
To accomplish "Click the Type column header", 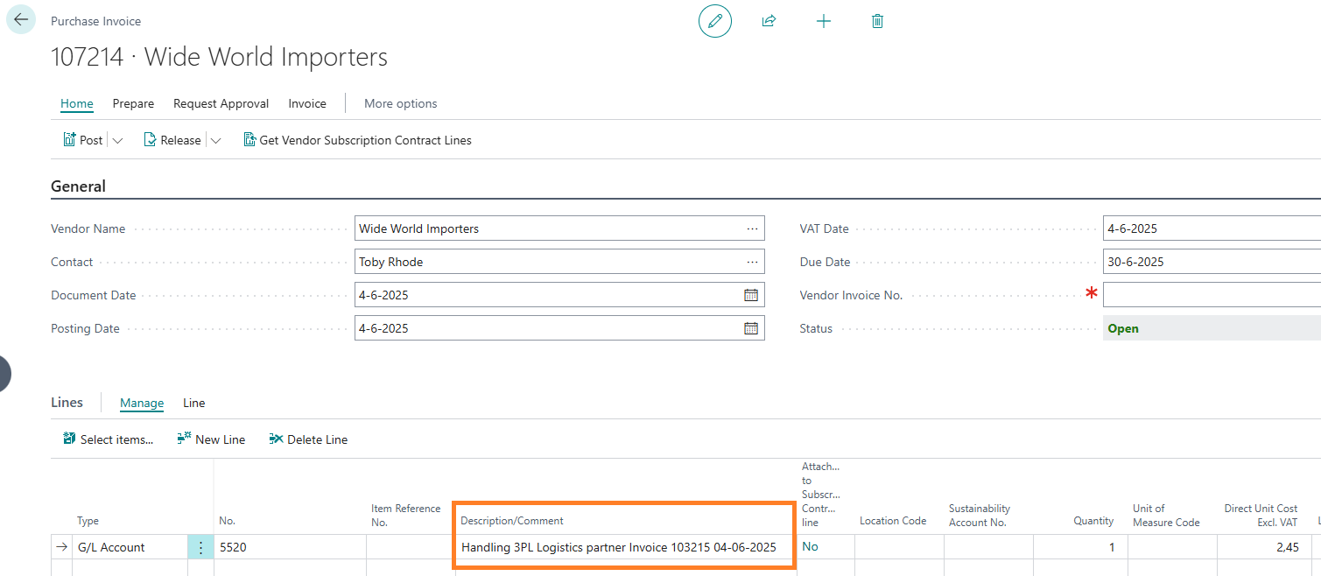I will click(x=88, y=521).
